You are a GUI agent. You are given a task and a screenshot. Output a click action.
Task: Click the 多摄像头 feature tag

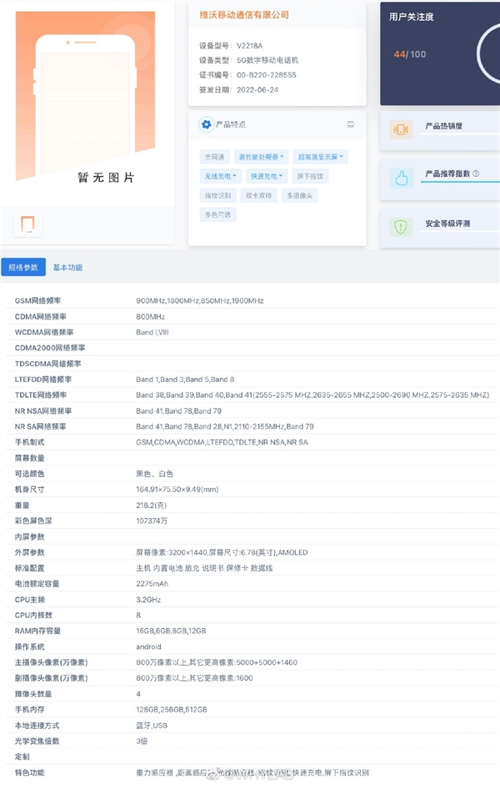(299, 195)
